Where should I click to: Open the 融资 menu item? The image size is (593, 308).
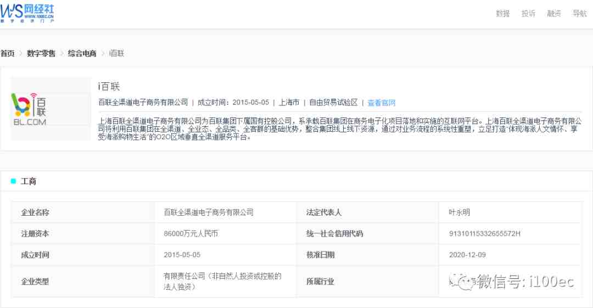point(554,14)
